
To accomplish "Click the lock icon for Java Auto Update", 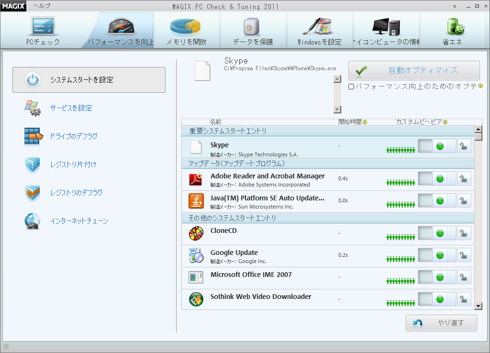I will [464, 200].
